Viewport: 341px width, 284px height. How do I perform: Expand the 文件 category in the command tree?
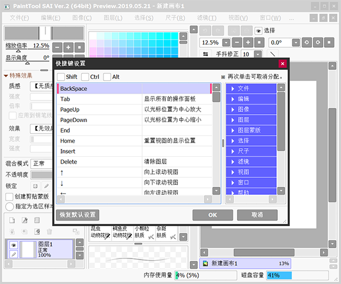coord(232,89)
